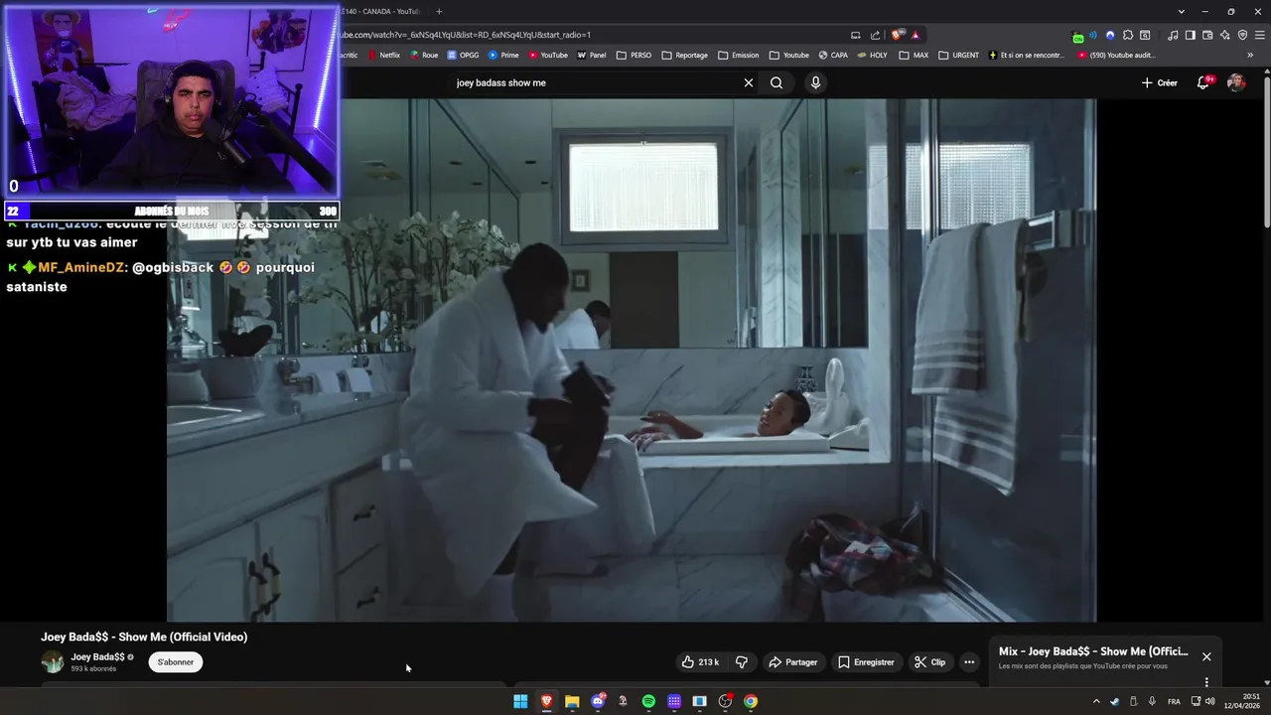
Task: Open the browser tab search chevron
Action: point(1181,11)
